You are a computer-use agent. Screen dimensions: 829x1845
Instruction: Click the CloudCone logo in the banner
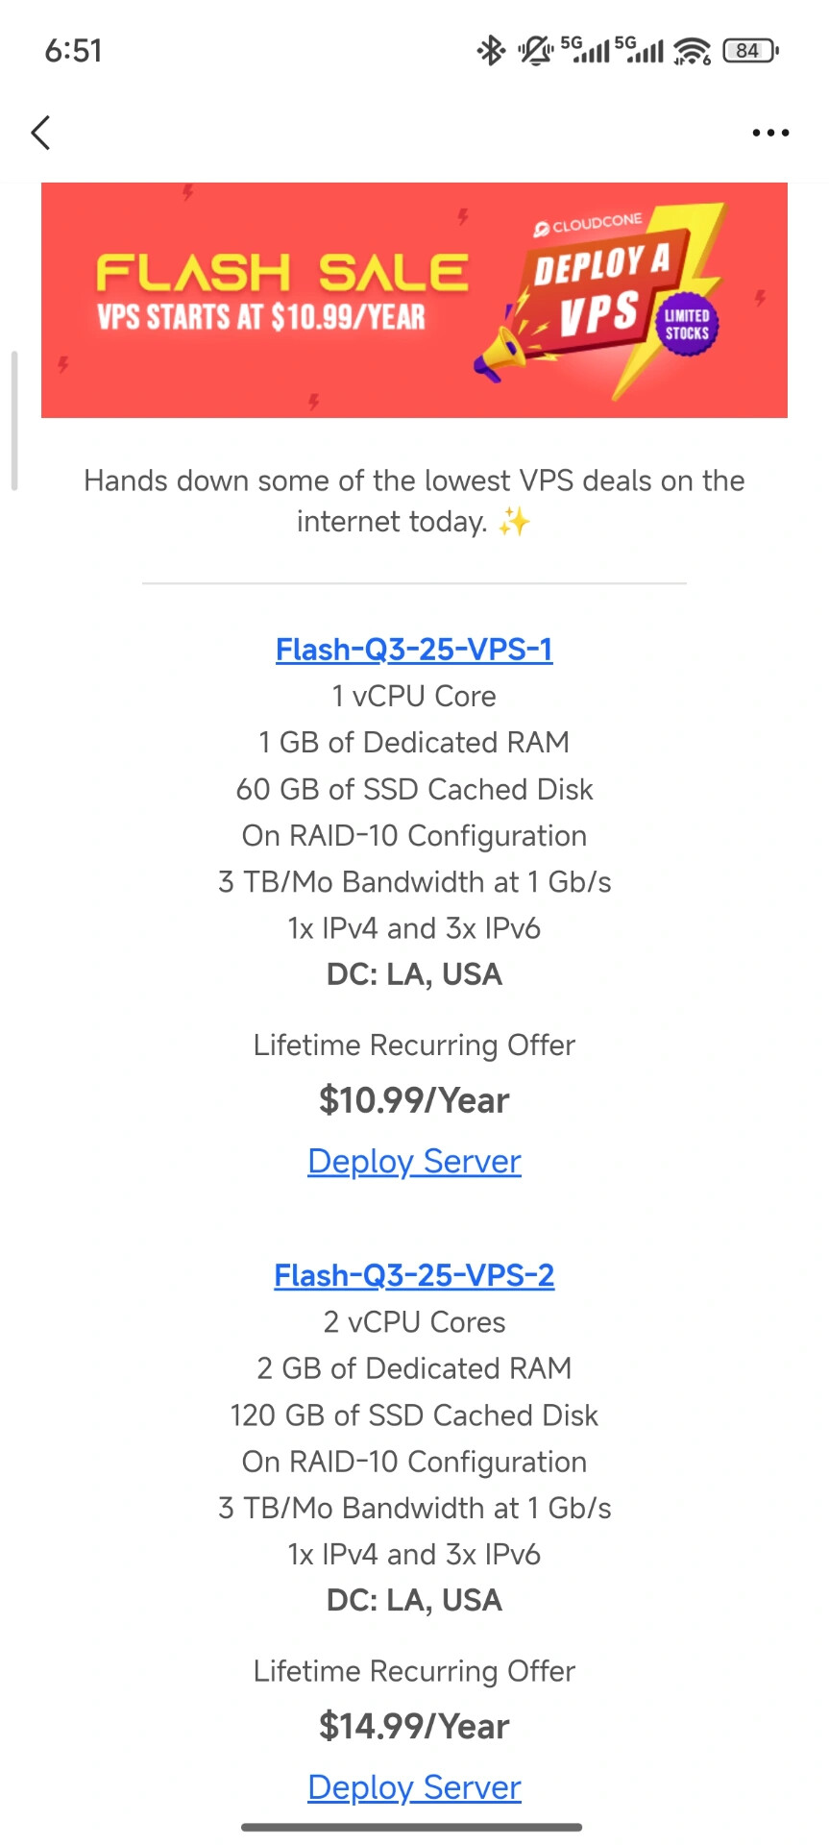pyautogui.click(x=588, y=225)
